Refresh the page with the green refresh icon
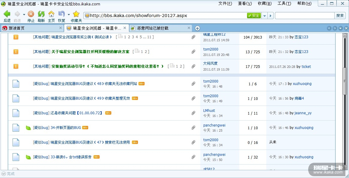 pyautogui.click(x=41, y=14)
